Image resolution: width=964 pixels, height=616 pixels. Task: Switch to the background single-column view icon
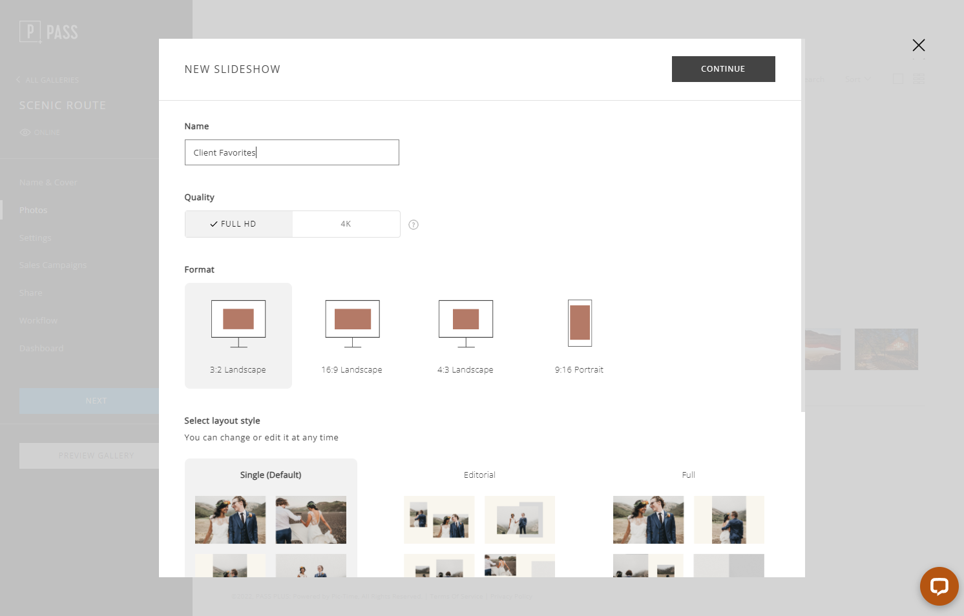[x=898, y=79]
